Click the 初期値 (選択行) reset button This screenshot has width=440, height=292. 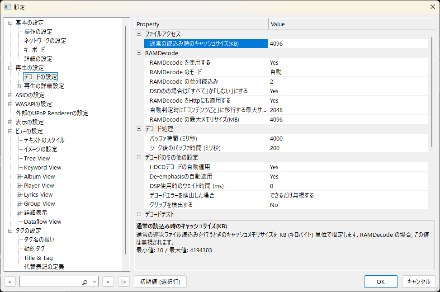coord(160,282)
